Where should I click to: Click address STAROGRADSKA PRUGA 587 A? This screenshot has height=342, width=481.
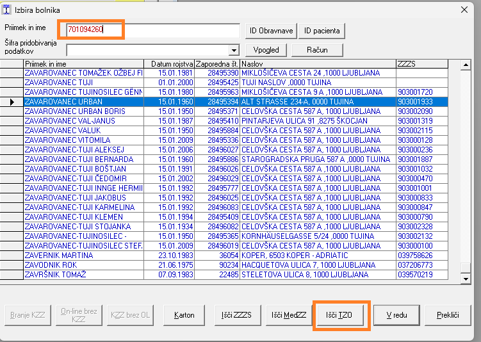point(316,159)
